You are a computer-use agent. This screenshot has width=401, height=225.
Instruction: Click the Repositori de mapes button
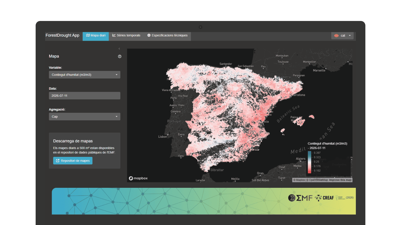tap(73, 161)
